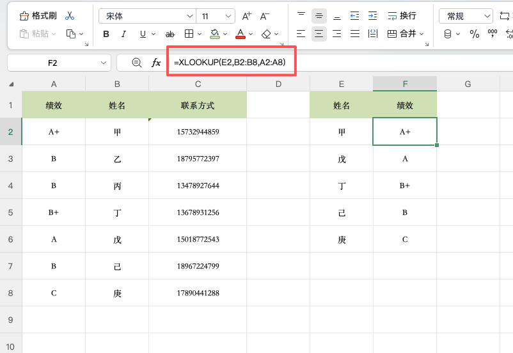The image size is (513, 353).
Task: Toggle Bold formatting
Action: (x=106, y=34)
